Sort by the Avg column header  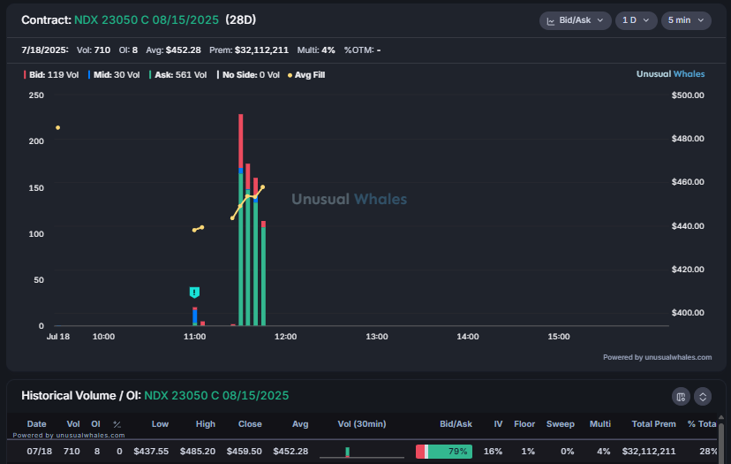tap(300, 424)
